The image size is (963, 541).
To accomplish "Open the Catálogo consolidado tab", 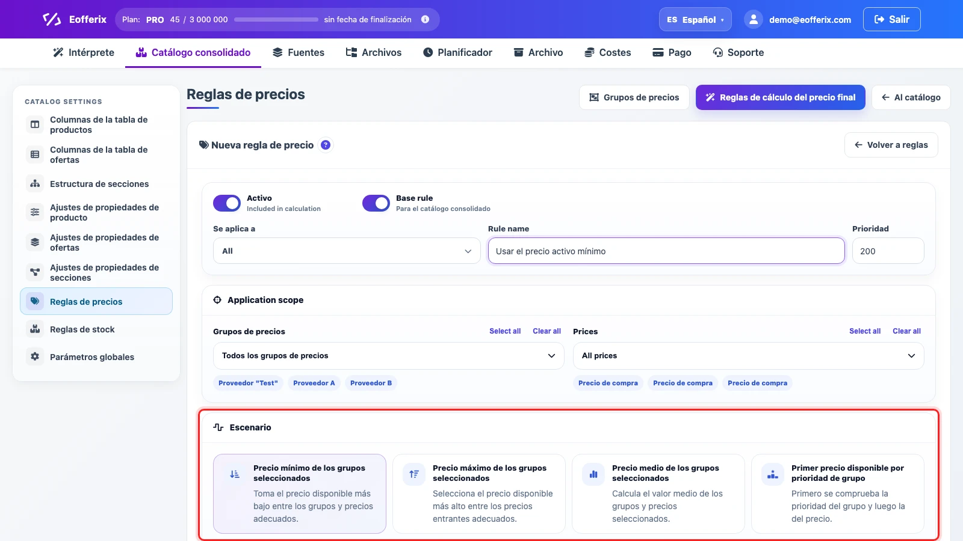I will [x=193, y=52].
